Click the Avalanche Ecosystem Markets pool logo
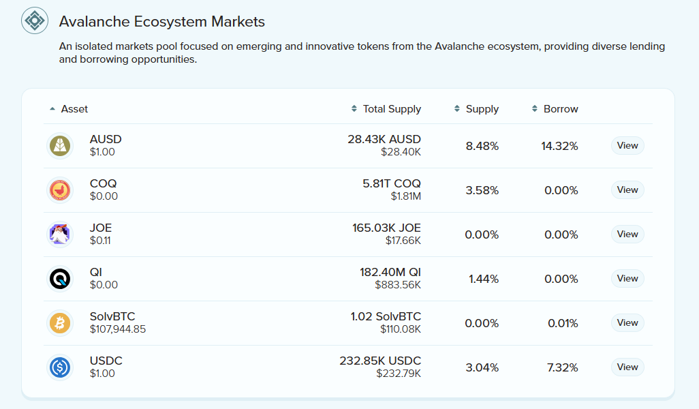Viewport: 699px width, 409px height. click(x=35, y=20)
